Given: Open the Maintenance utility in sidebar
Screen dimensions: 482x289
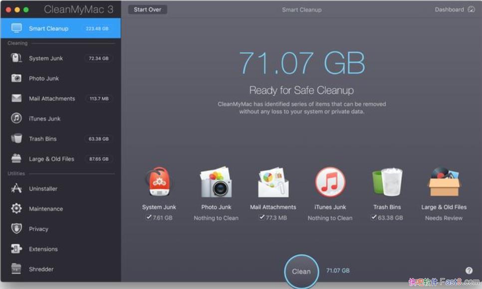Looking at the screenshot, I should point(46,208).
